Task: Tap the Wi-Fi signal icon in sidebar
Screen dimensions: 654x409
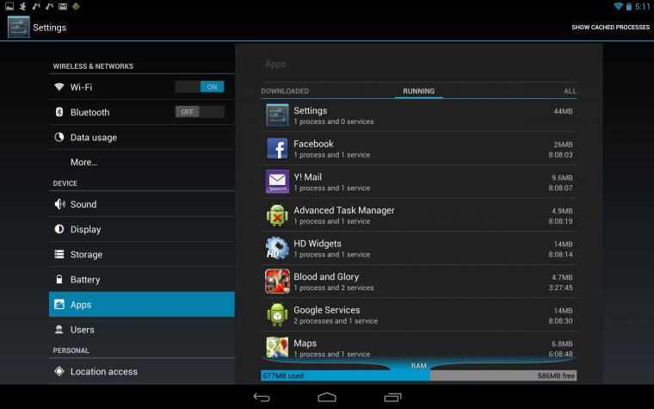Action: pyautogui.click(x=59, y=87)
